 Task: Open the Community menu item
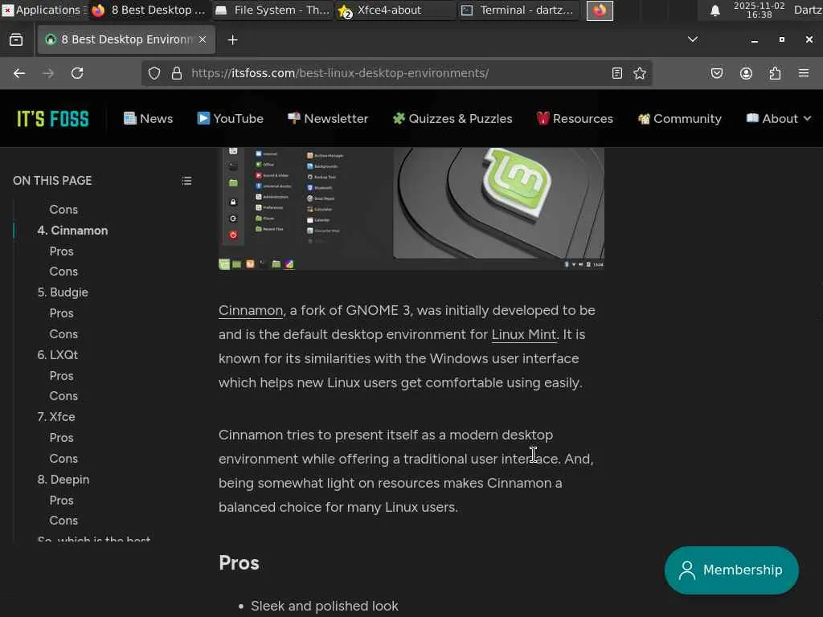680,119
